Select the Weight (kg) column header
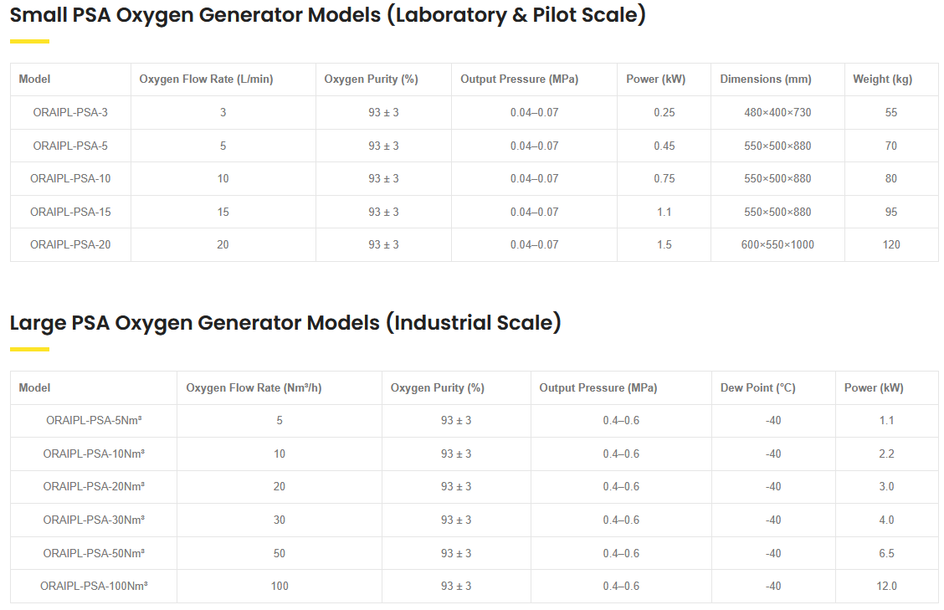The width and height of the screenshot is (944, 610). tap(882, 79)
